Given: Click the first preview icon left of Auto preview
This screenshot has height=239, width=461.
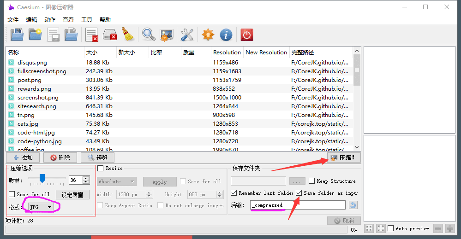Looking at the screenshot, I should click(x=369, y=228).
